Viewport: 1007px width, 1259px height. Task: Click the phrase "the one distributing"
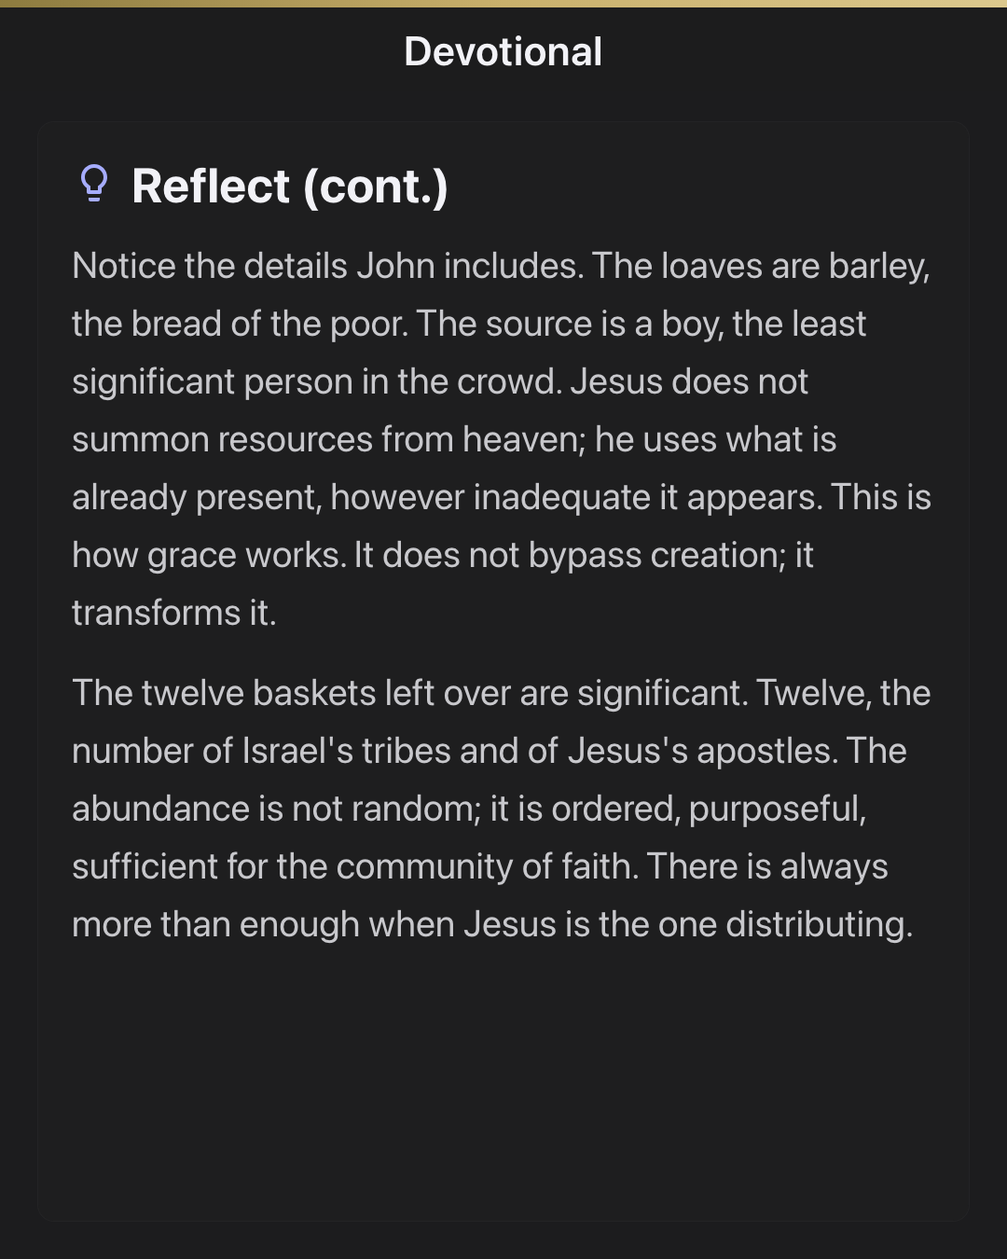tap(755, 924)
